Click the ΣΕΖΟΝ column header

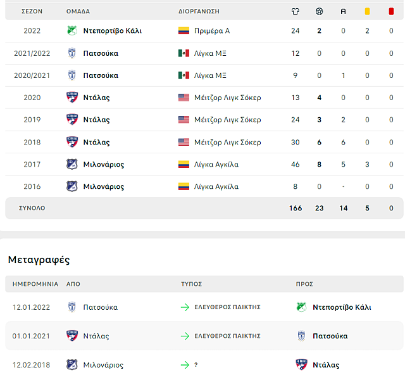coord(32,11)
